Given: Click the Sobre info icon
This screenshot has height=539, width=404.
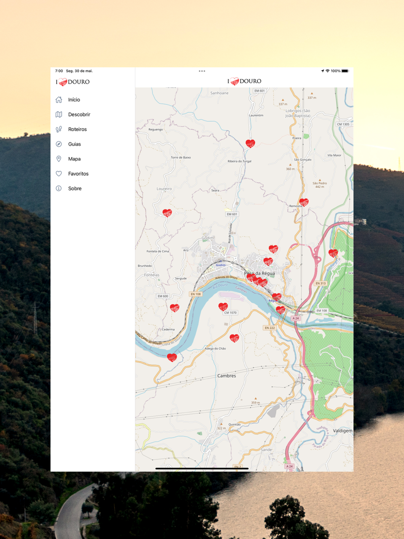Looking at the screenshot, I should [x=59, y=189].
